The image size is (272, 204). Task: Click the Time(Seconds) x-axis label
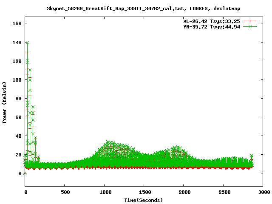pyautogui.click(x=144, y=200)
